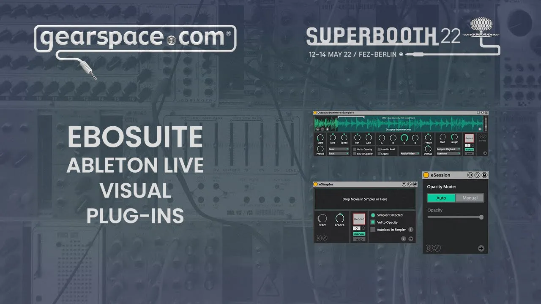Click the plus zoom button on eSampler waveform
The image size is (541, 304).
(x=327, y=129)
